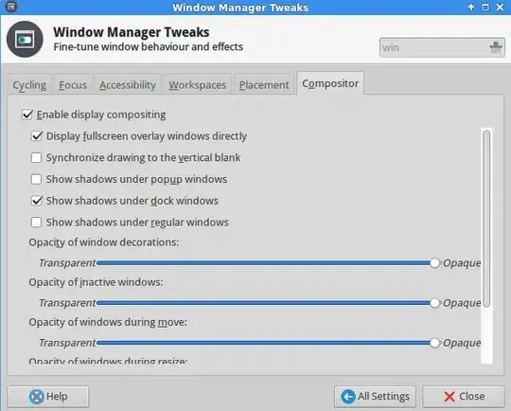Click the Opacity of window decorations slider
Image resolution: width=511 pixels, height=411 pixels.
click(268, 263)
